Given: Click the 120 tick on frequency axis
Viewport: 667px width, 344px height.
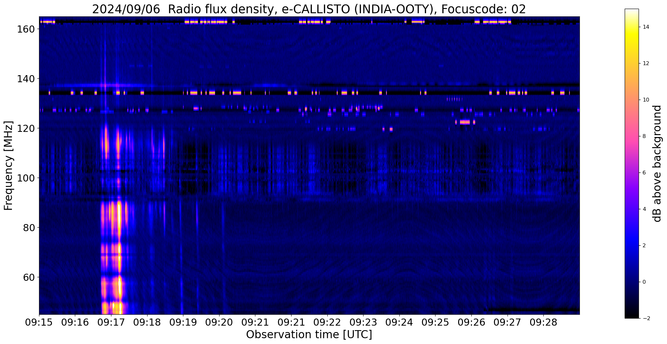Looking at the screenshot, I should click(x=26, y=128).
